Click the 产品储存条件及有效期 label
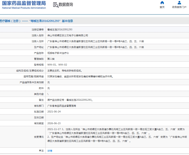 [x=32, y=82]
